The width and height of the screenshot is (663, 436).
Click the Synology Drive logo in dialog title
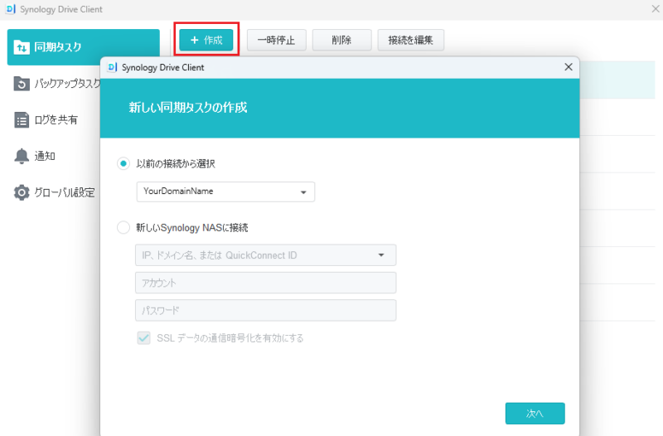coord(112,67)
